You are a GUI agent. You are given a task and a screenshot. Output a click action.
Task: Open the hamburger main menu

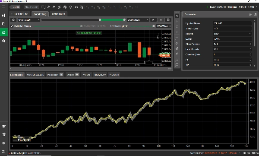tap(3, 7)
